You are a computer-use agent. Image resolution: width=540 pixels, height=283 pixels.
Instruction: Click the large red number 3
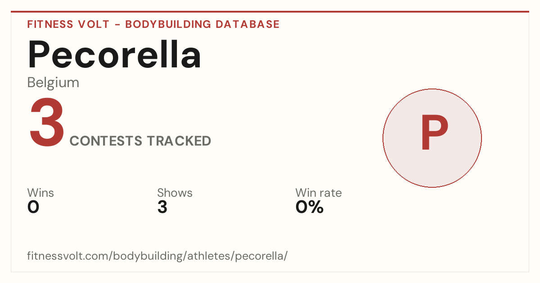pos(47,123)
